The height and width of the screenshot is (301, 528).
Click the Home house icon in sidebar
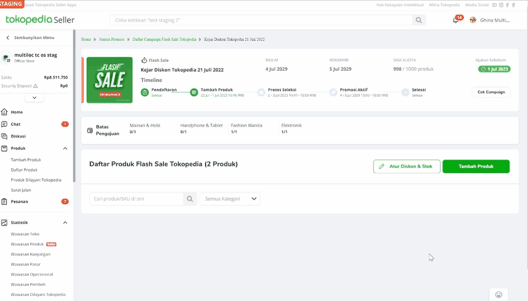4,112
